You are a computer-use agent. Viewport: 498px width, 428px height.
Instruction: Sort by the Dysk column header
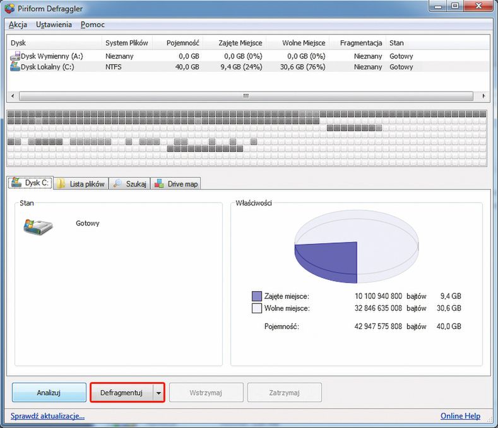coord(54,43)
